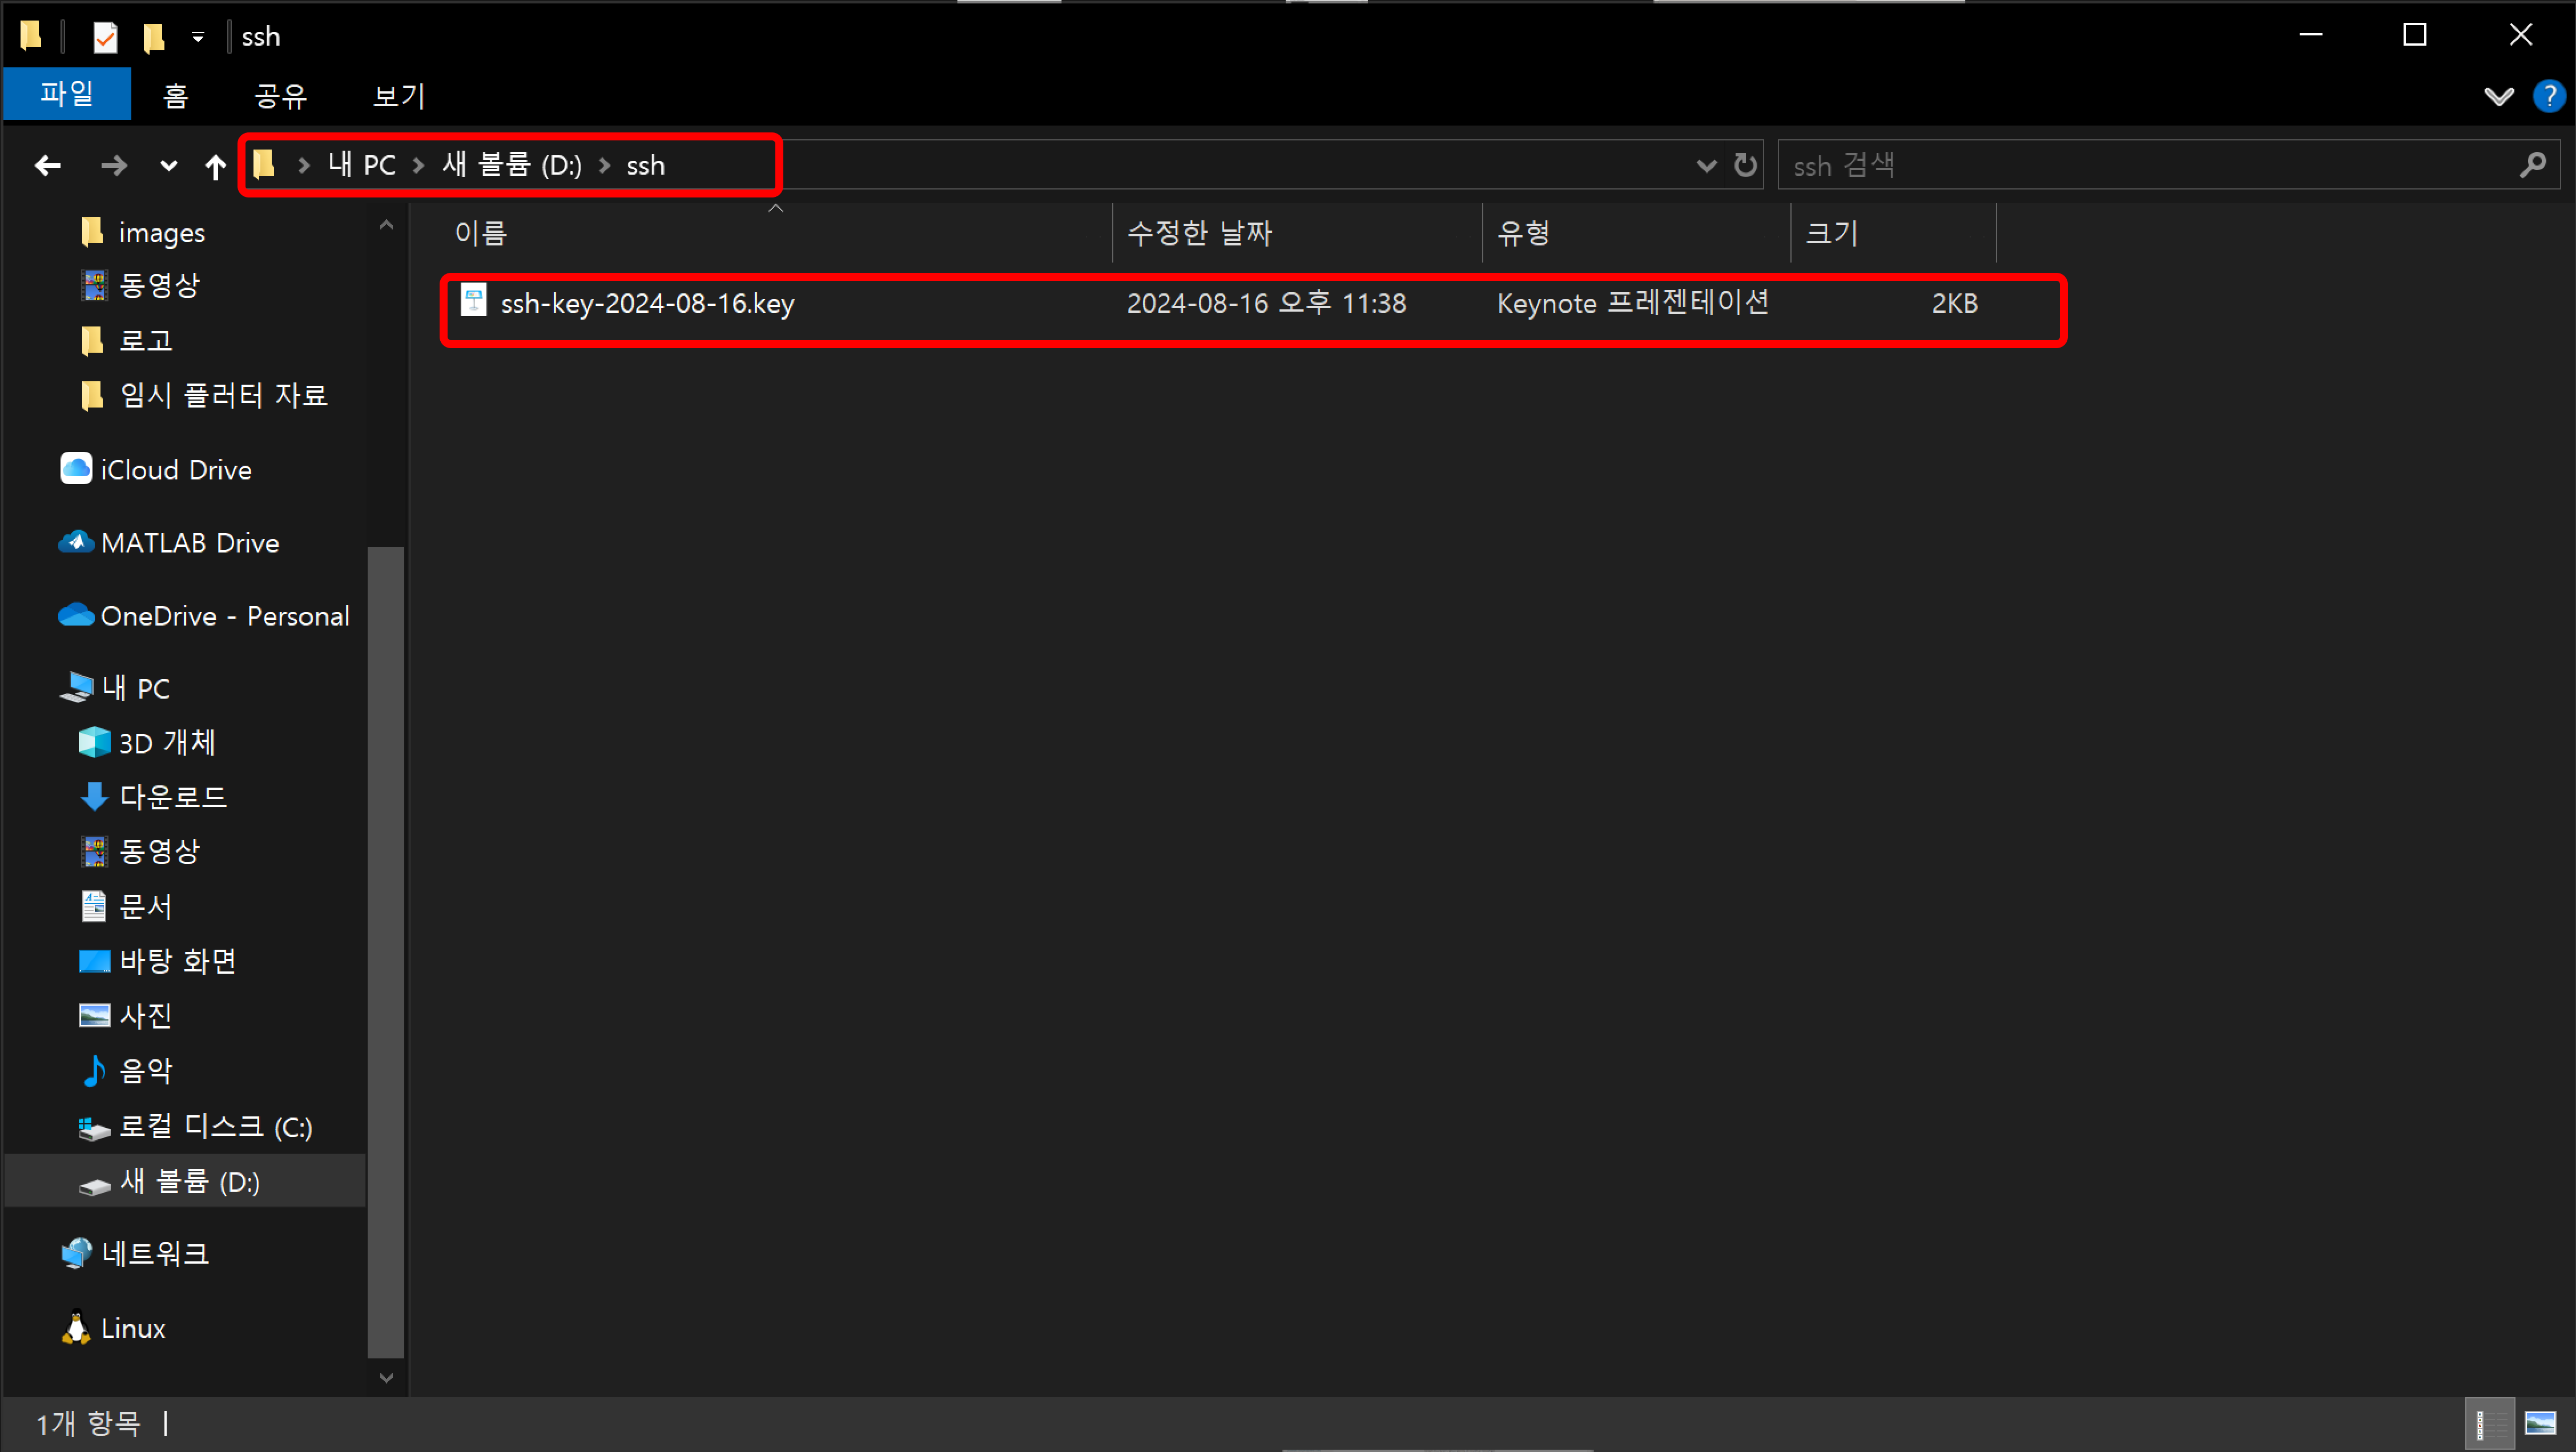2576x1452 pixels.
Task: Click 새 볼륨 (D:) breadcrumb segment
Action: 511,165
